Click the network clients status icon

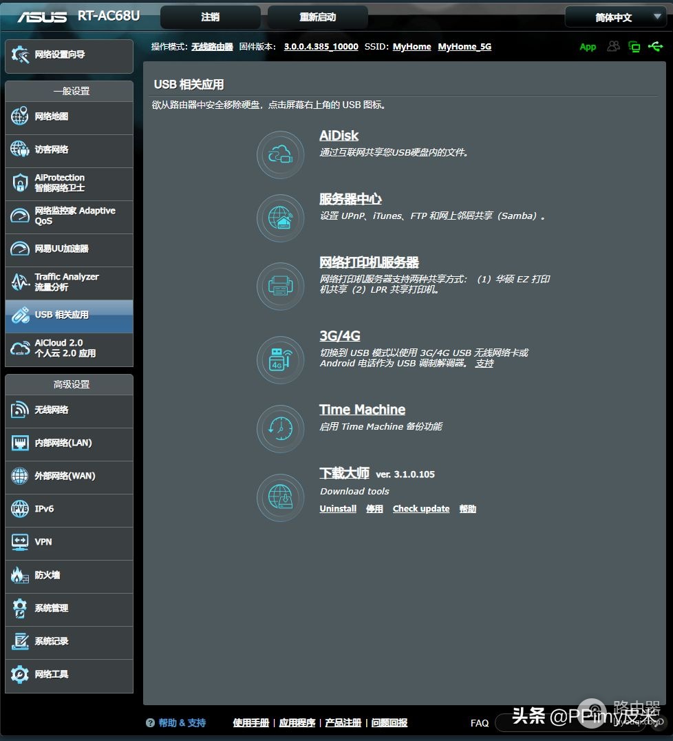click(x=634, y=46)
